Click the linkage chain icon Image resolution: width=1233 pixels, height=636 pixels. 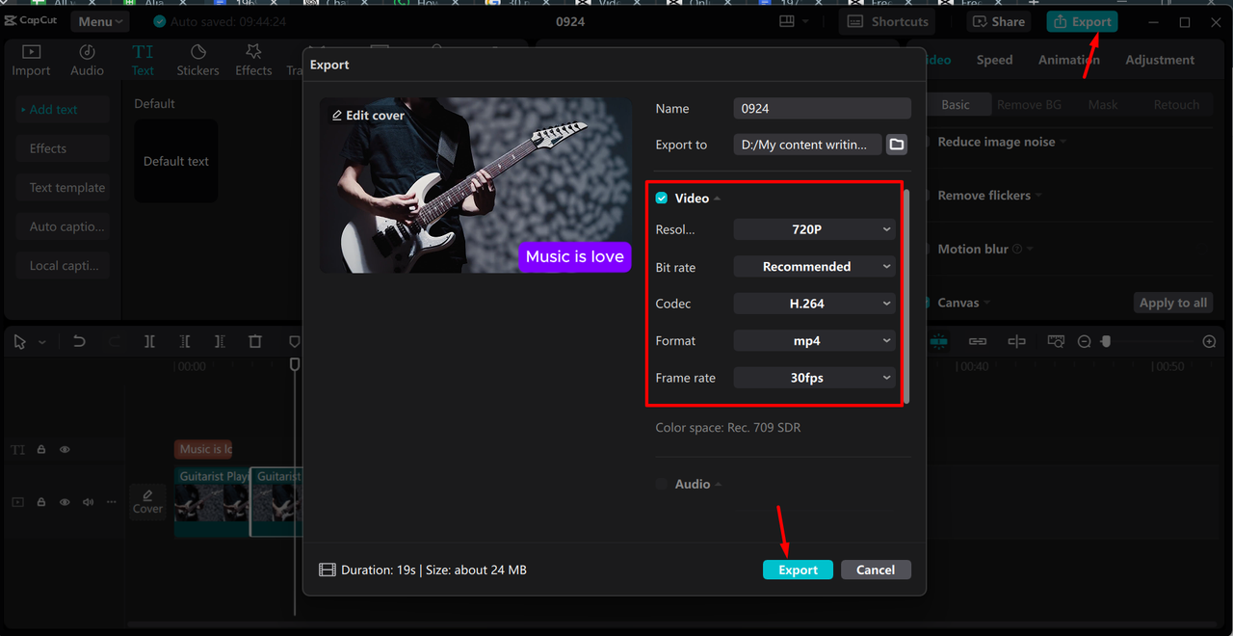click(x=978, y=341)
